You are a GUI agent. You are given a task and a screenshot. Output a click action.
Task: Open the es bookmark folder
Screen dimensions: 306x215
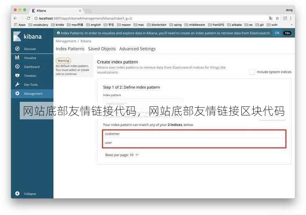point(248,25)
